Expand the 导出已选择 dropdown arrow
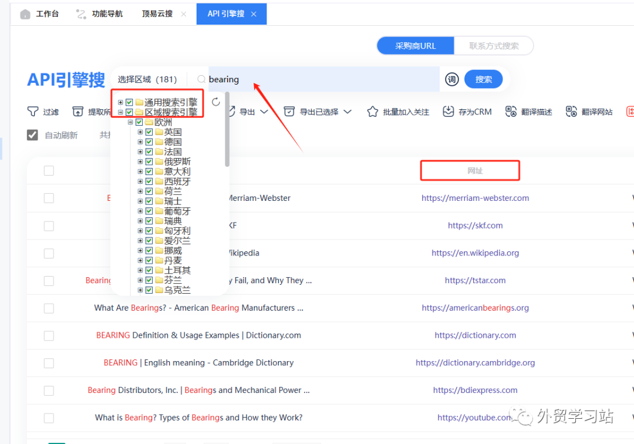This screenshot has height=444, width=634. [x=348, y=112]
